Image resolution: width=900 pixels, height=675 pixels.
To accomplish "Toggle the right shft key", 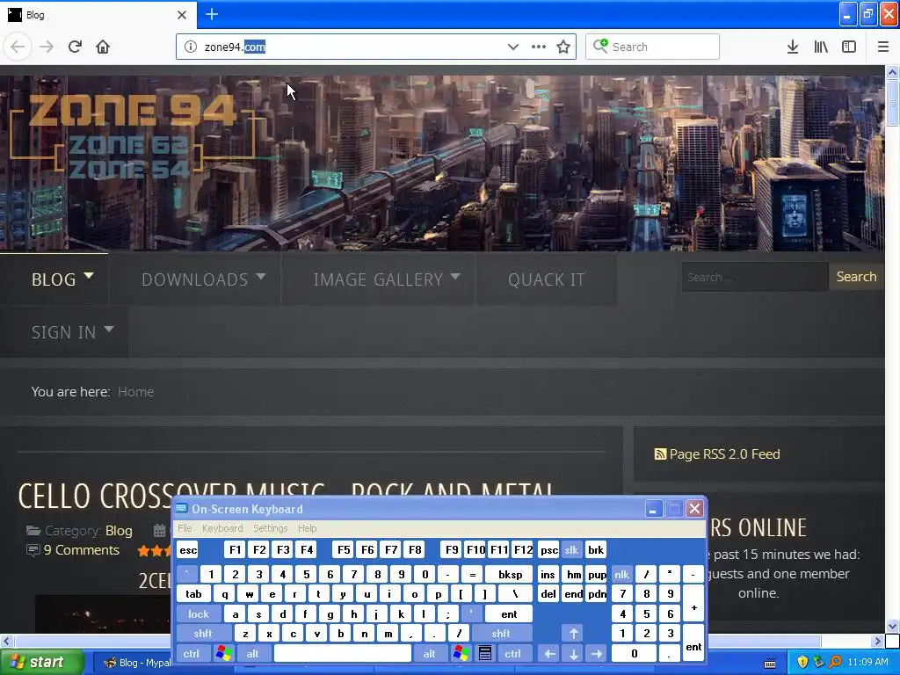I will coord(500,634).
